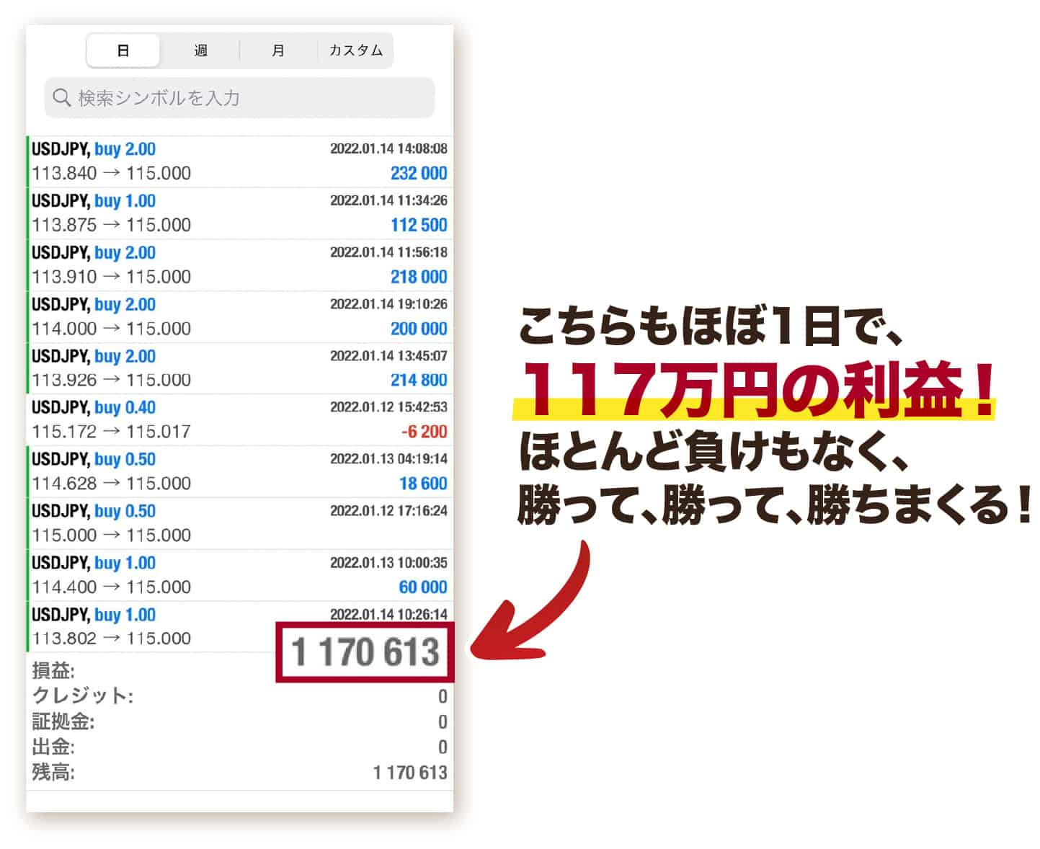Click the USDJPY buy 0.40 label
The width and height of the screenshot is (1040, 849).
(x=94, y=408)
